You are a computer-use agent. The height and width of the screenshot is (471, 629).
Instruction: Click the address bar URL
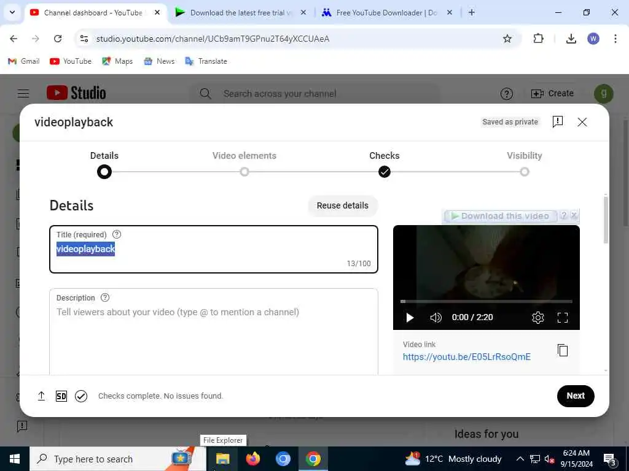pos(213,39)
